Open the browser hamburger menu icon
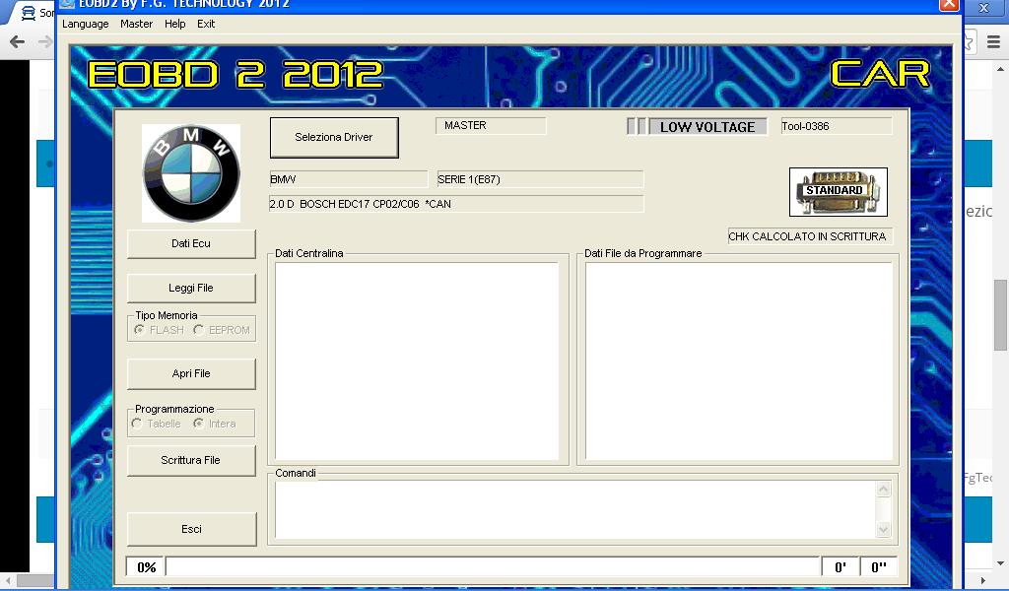 (x=993, y=41)
